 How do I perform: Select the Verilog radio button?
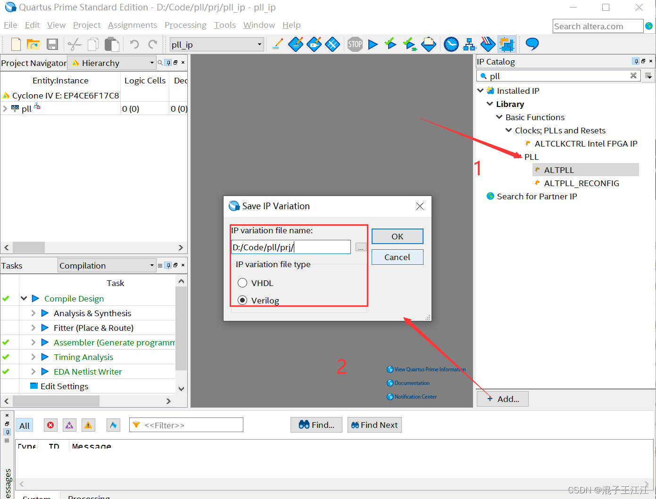242,300
